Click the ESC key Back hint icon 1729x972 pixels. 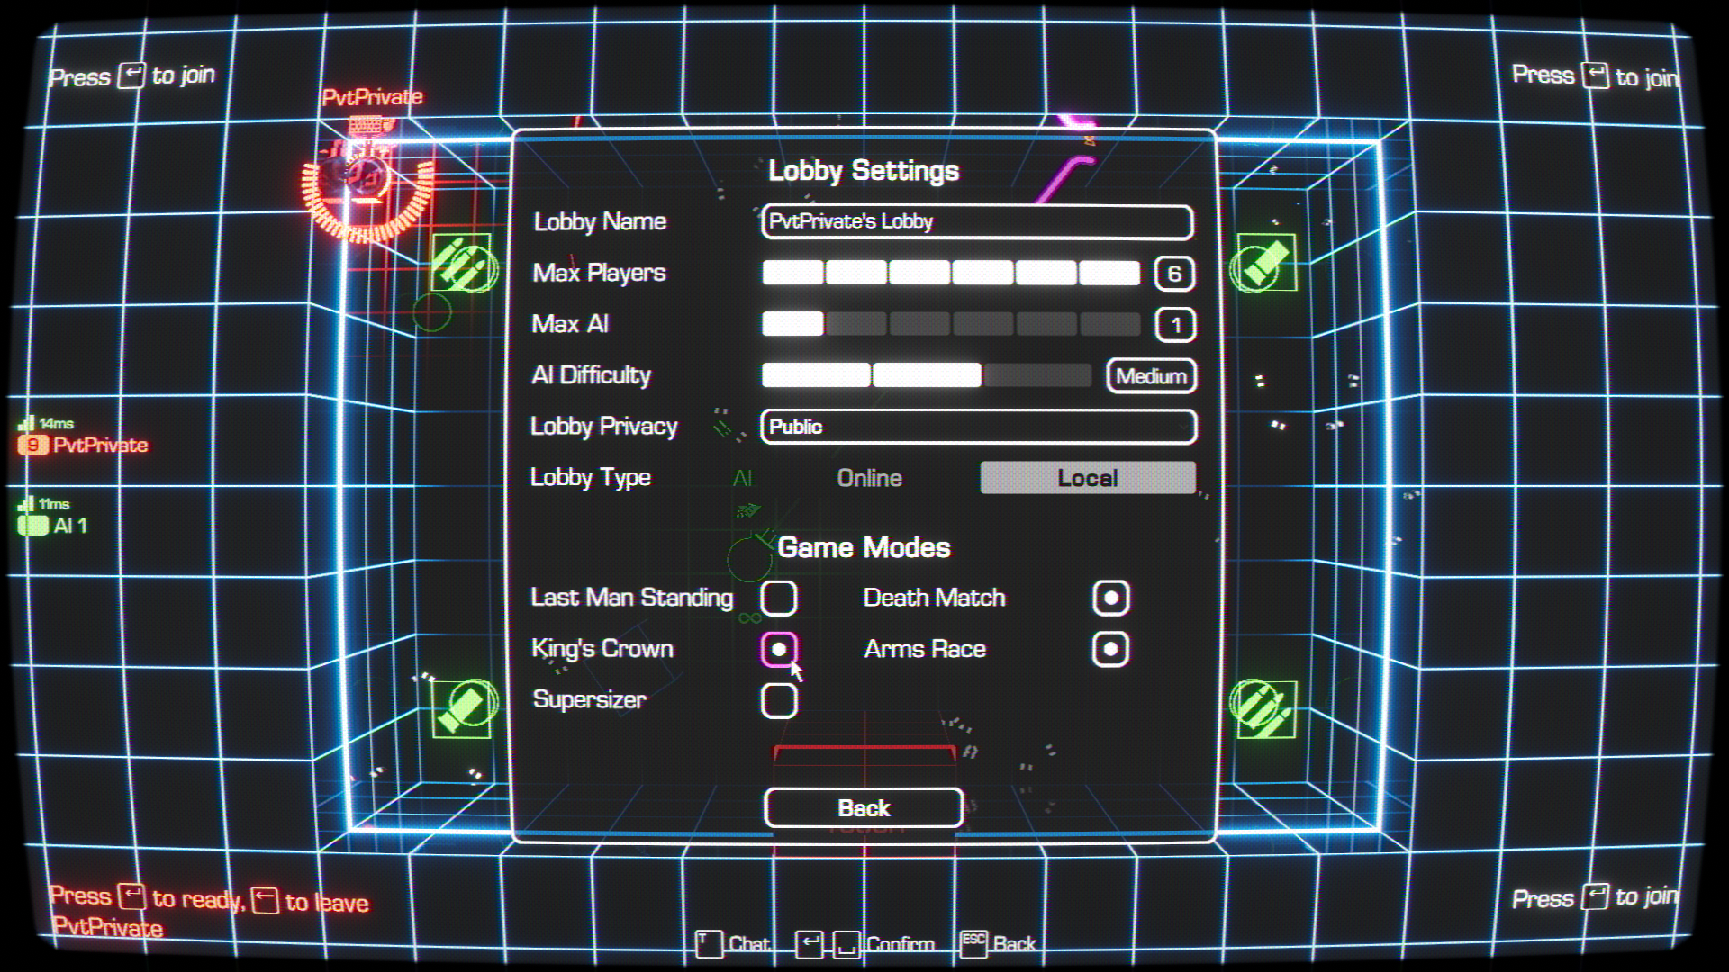point(973,943)
